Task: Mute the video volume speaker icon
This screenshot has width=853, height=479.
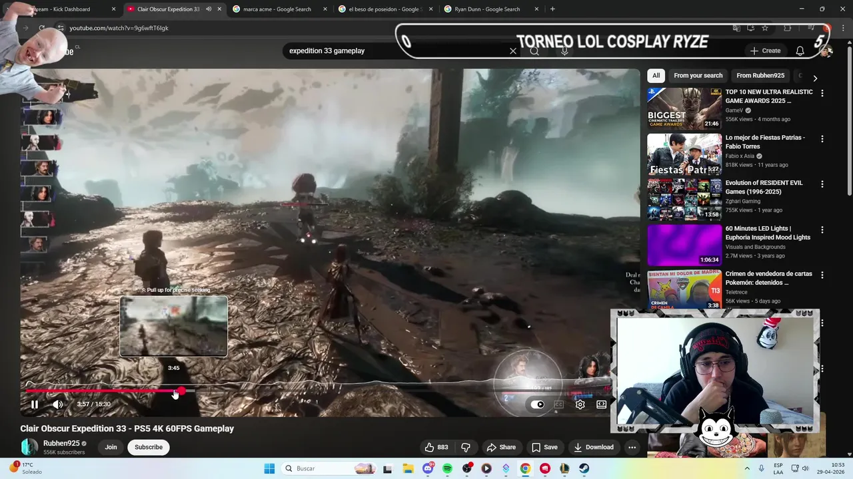Action: pyautogui.click(x=58, y=404)
